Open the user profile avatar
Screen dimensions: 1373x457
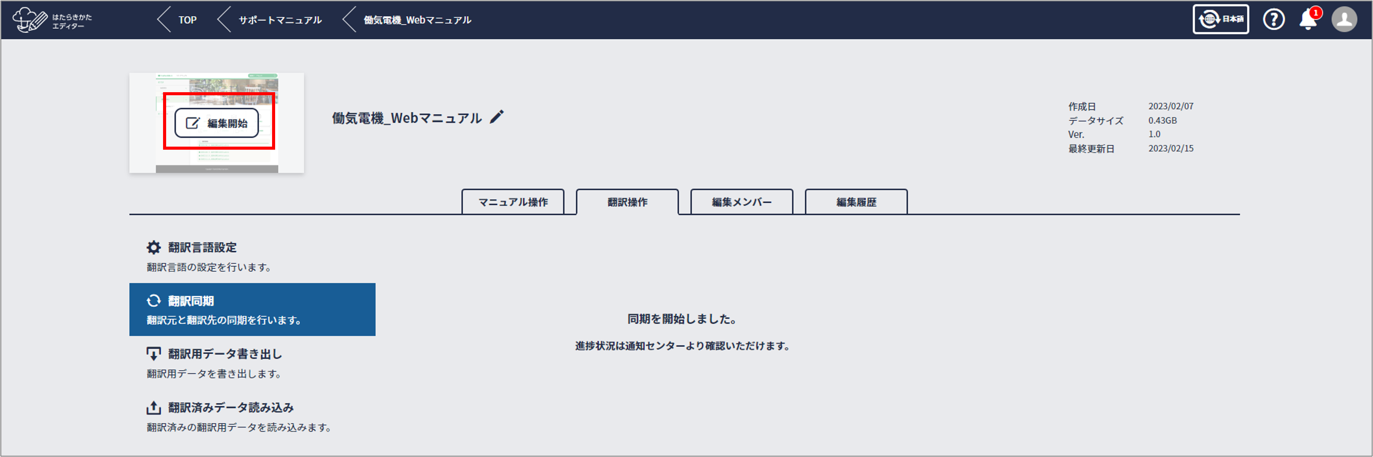tap(1344, 20)
